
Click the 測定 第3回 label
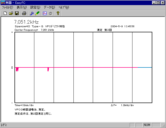104,30
